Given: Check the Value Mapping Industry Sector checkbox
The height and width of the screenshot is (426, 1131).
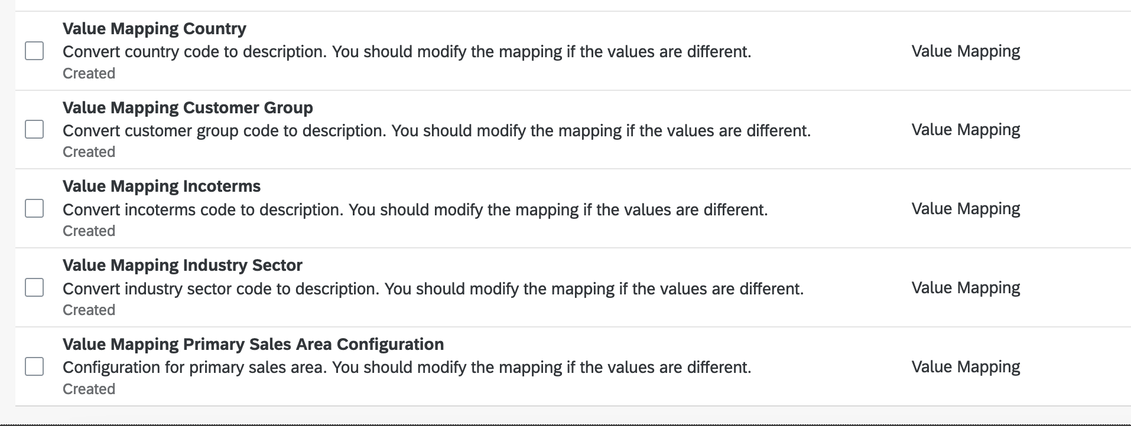Looking at the screenshot, I should click(x=34, y=288).
